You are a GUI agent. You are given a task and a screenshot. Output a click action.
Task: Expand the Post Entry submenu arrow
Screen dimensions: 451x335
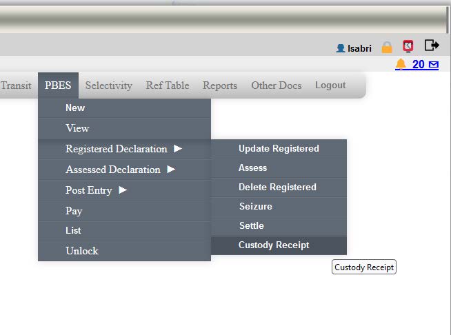pyautogui.click(x=123, y=190)
